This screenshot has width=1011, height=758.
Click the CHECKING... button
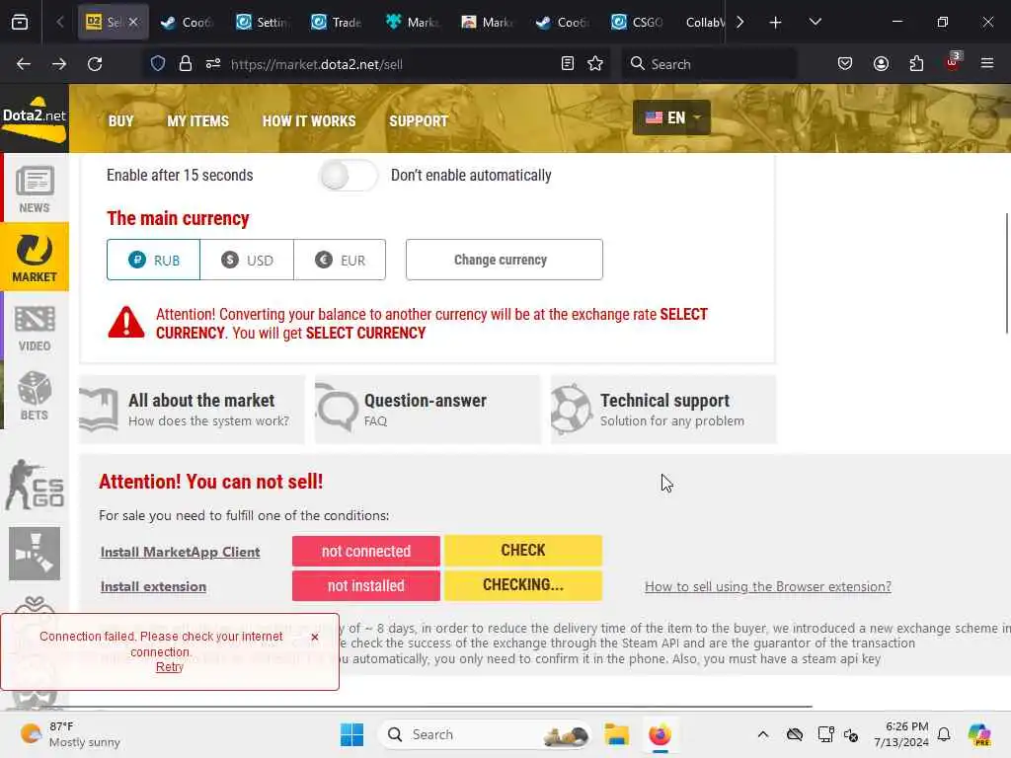coord(523,585)
